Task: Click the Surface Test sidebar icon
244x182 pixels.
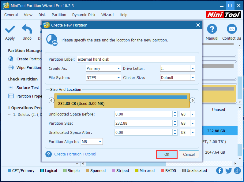Action: [11, 88]
